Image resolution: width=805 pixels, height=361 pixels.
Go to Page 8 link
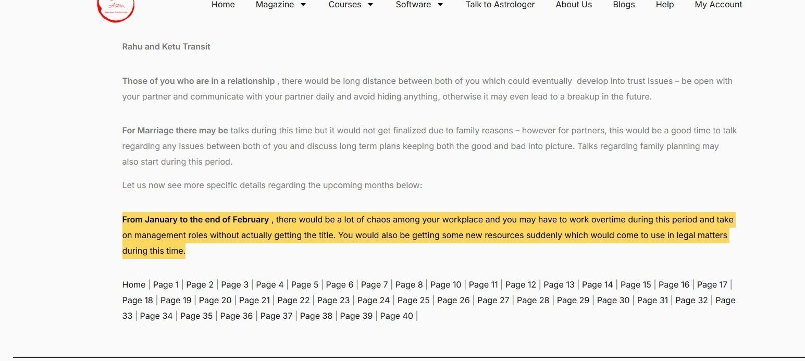(409, 284)
